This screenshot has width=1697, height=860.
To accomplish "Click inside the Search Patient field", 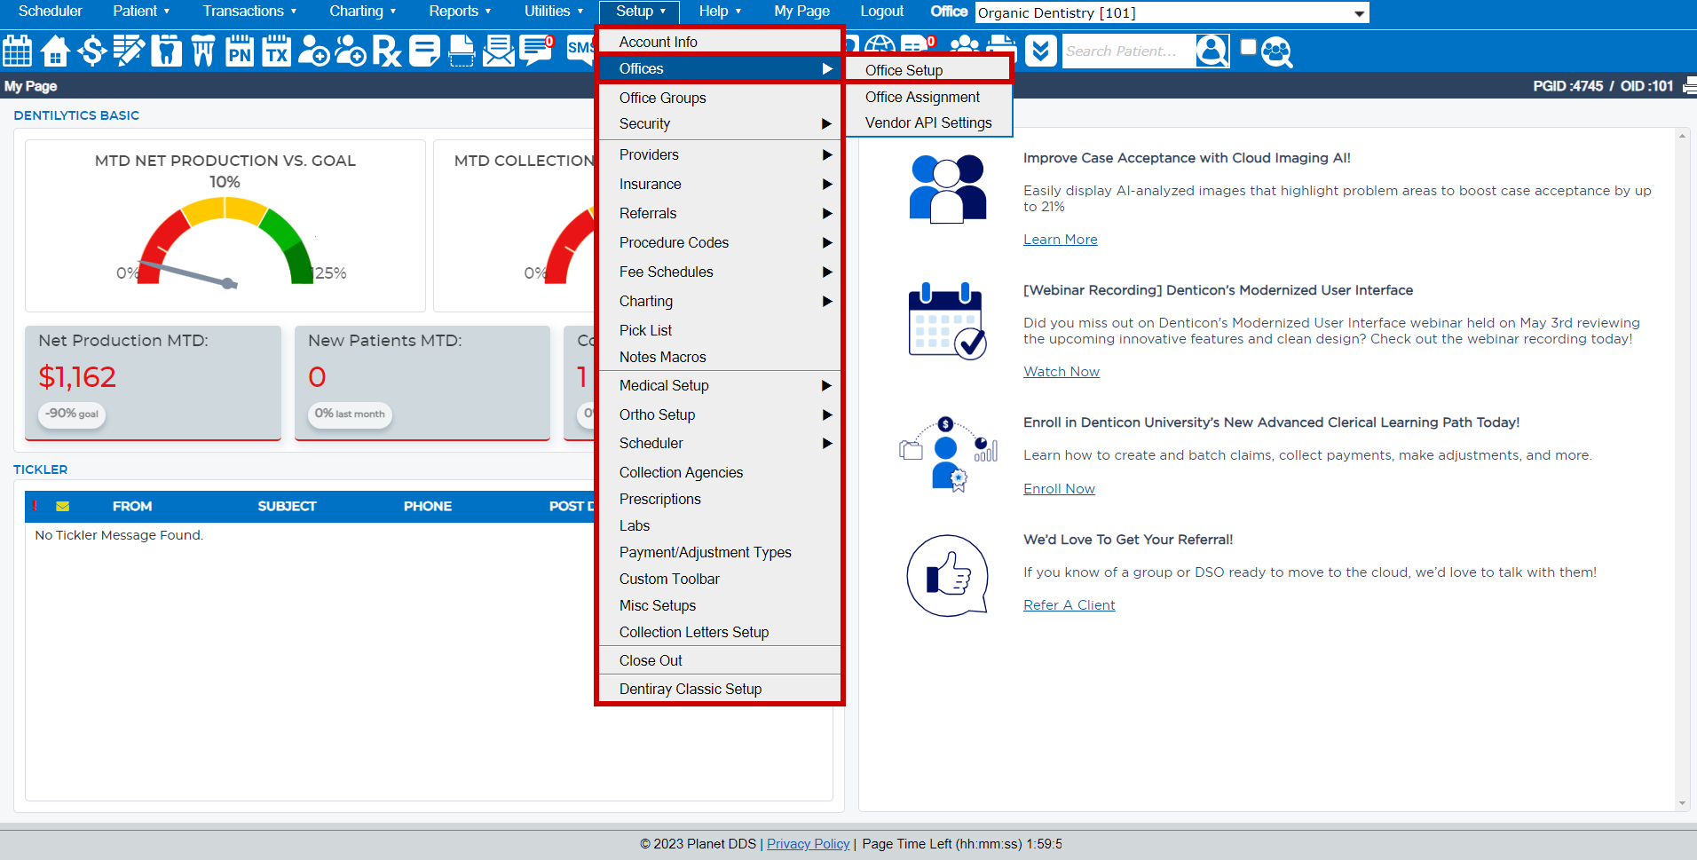I will pyautogui.click(x=1127, y=51).
